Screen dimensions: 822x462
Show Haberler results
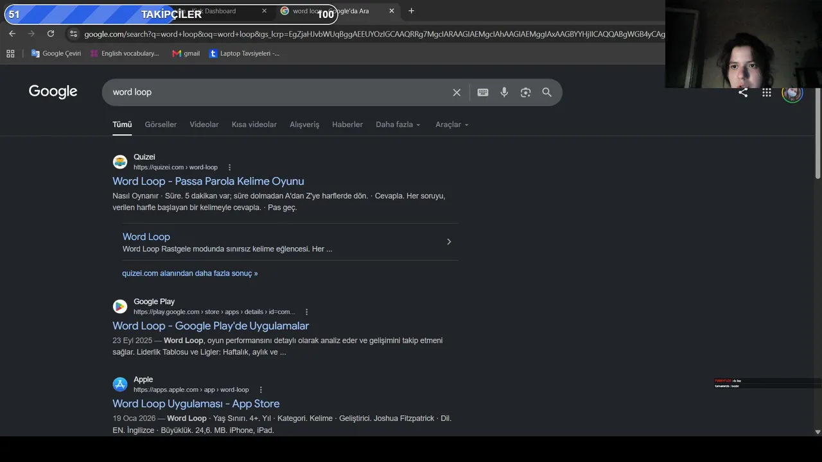tap(347, 124)
